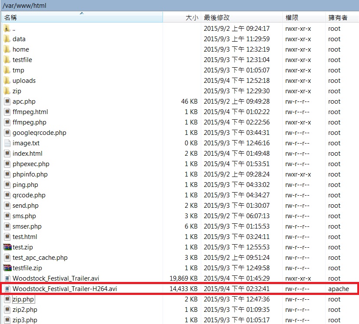Select the test_apc_cache.php file name
The image size is (359, 324).
coord(40,258)
